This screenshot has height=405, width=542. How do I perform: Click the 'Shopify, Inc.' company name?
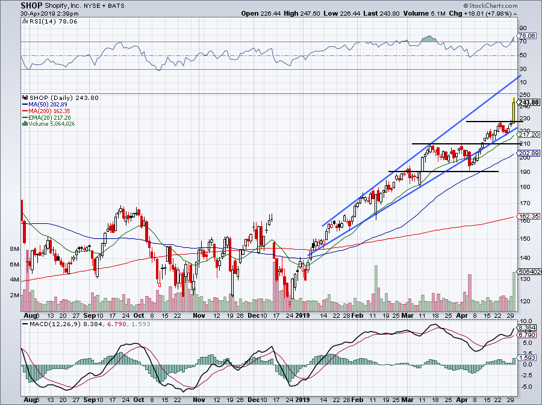(63, 6)
